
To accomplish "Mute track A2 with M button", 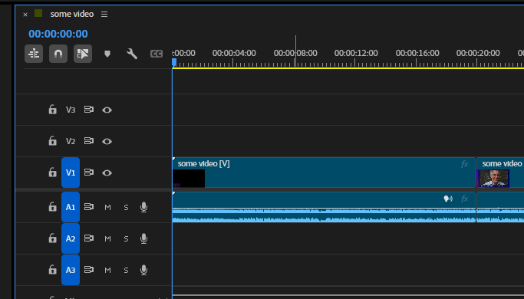I will (107, 238).
